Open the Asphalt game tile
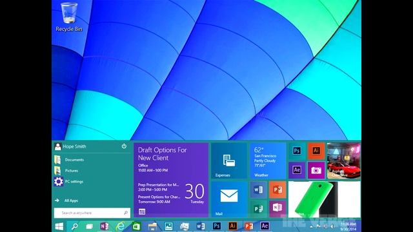 point(344,161)
